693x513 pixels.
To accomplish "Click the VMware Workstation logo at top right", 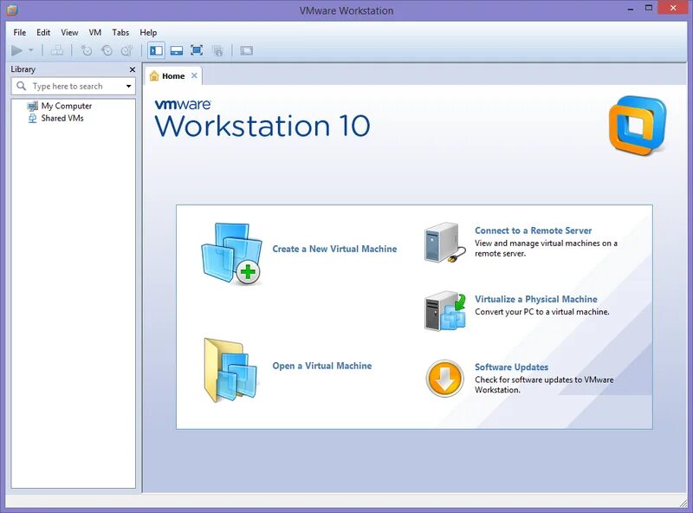I will pyautogui.click(x=638, y=126).
